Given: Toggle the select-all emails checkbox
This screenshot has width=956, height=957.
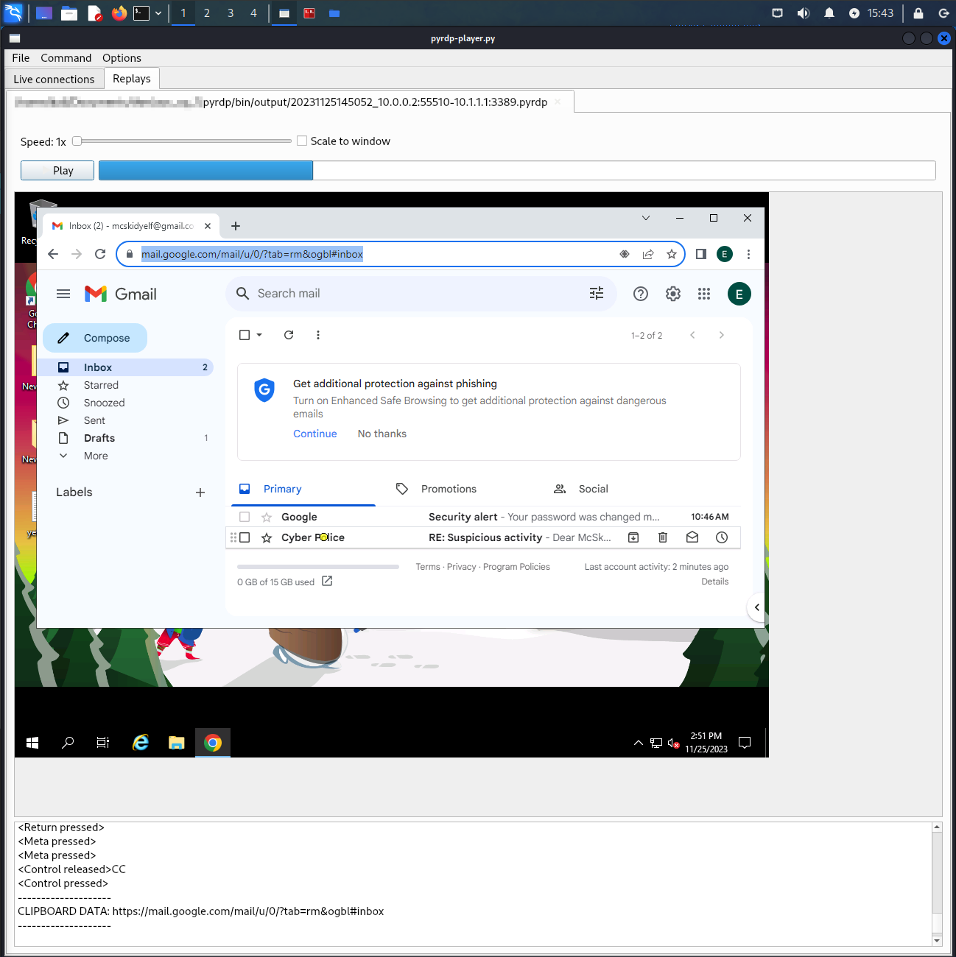Looking at the screenshot, I should coord(245,335).
